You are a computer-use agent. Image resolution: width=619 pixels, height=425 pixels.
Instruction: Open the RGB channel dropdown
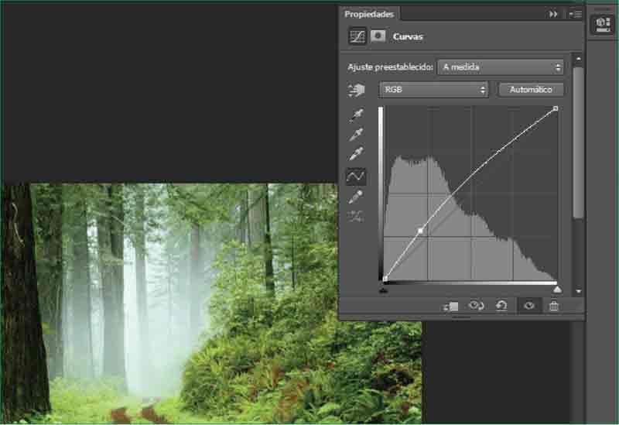click(434, 90)
